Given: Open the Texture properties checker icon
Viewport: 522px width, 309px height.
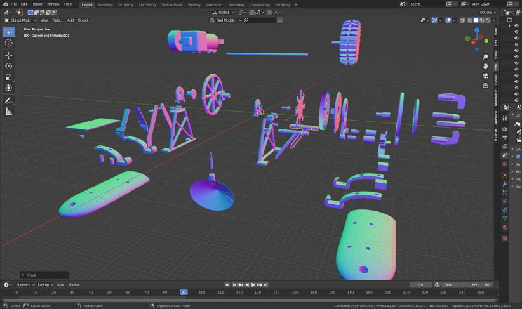Looking at the screenshot, I should [505, 239].
